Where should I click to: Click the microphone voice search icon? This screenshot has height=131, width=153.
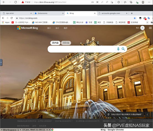[x=118, y=49]
